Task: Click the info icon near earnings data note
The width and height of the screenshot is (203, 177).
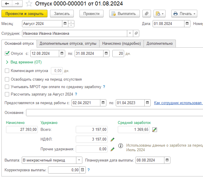Action: 121,146
